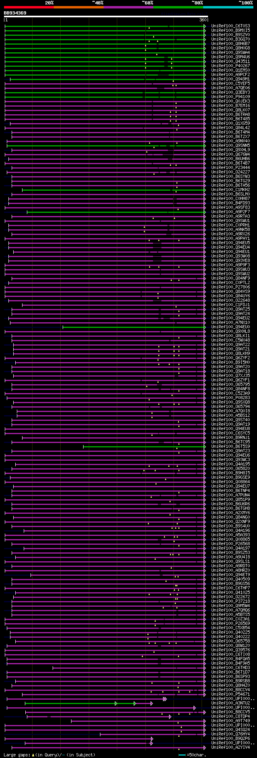Select label UniRef100_Q93W08
This screenshot has width=257, height=758.
[x=230, y=256]
